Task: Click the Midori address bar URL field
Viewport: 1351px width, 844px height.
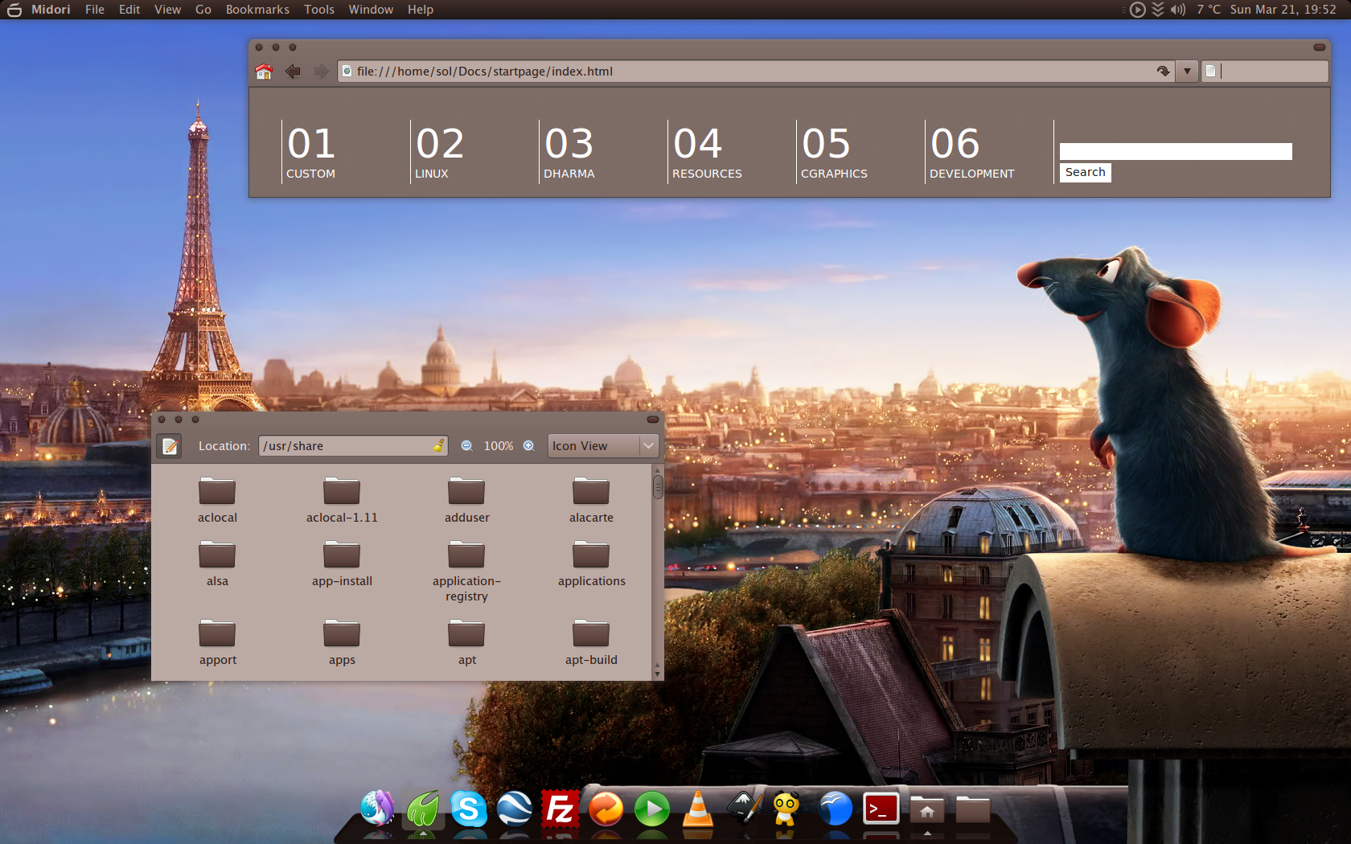Action: [x=756, y=72]
